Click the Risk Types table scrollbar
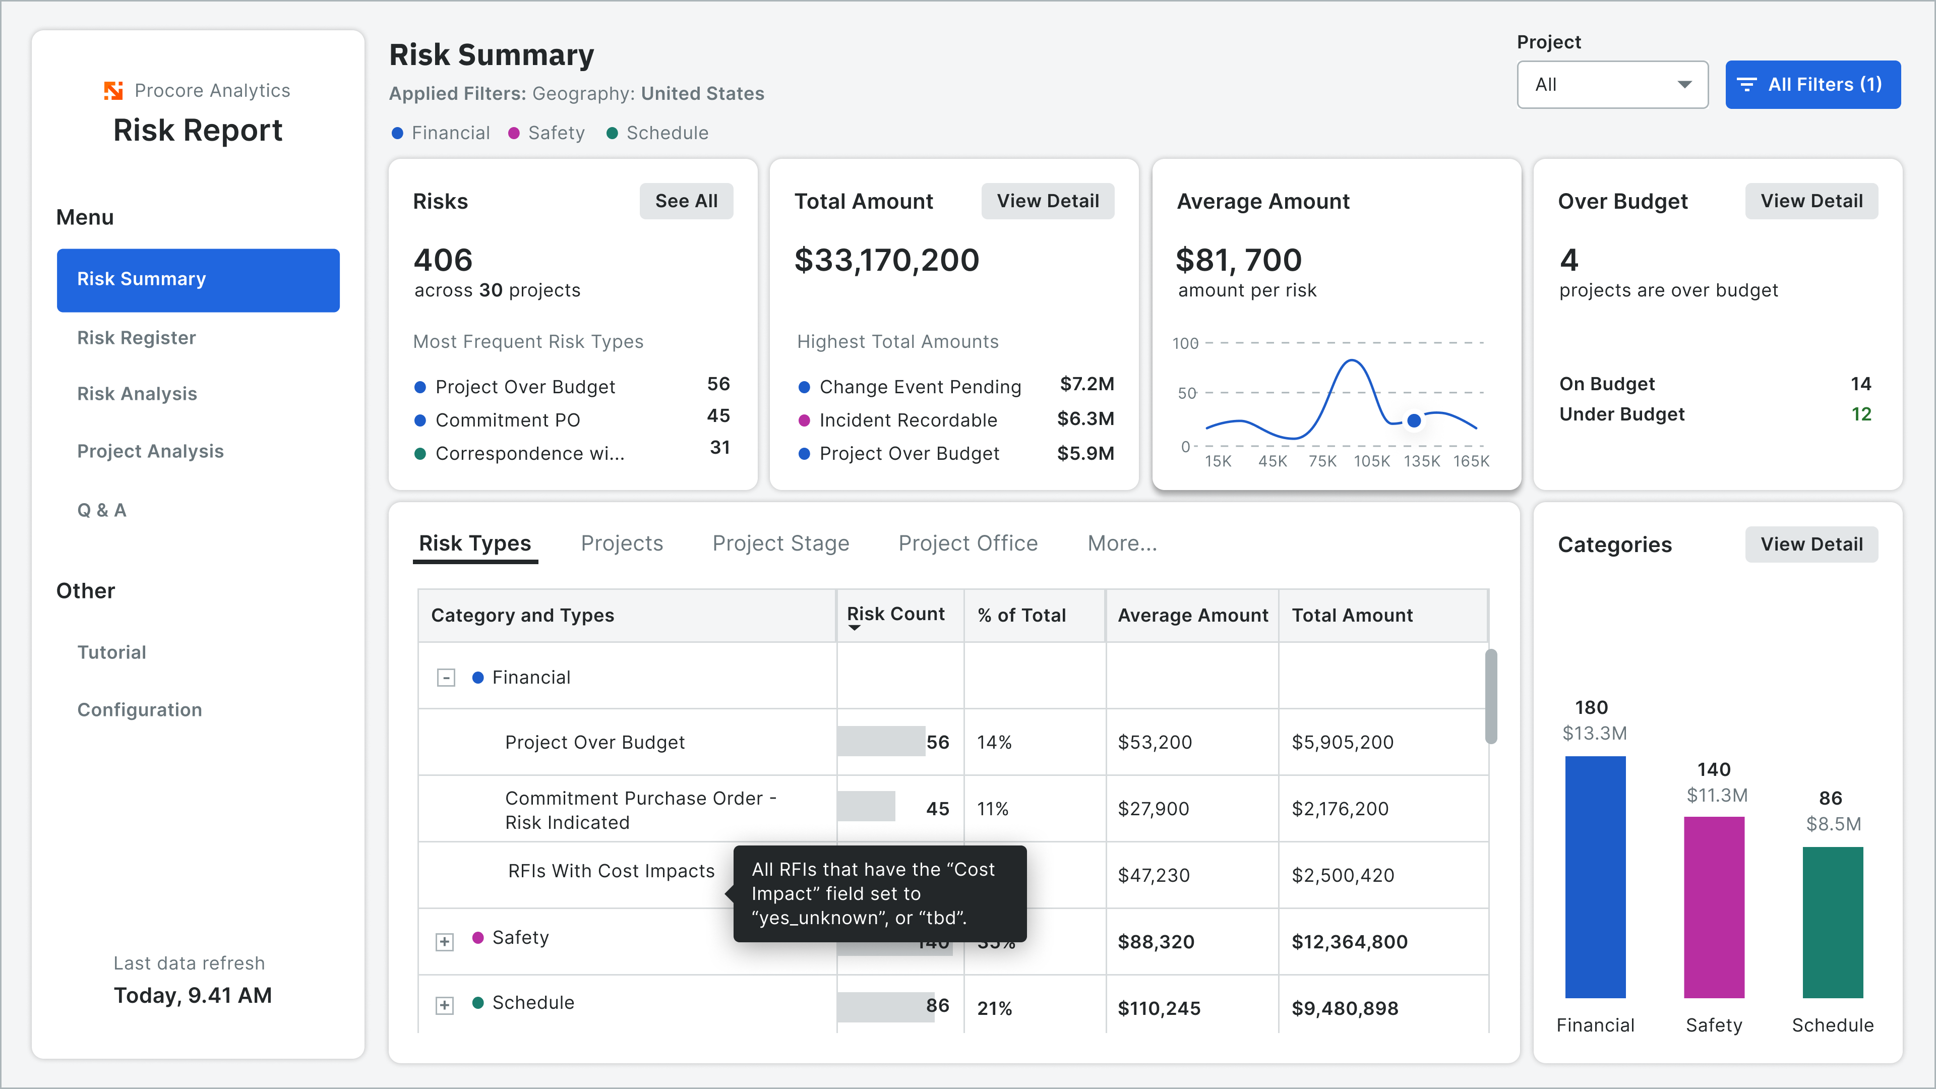 (x=1491, y=697)
